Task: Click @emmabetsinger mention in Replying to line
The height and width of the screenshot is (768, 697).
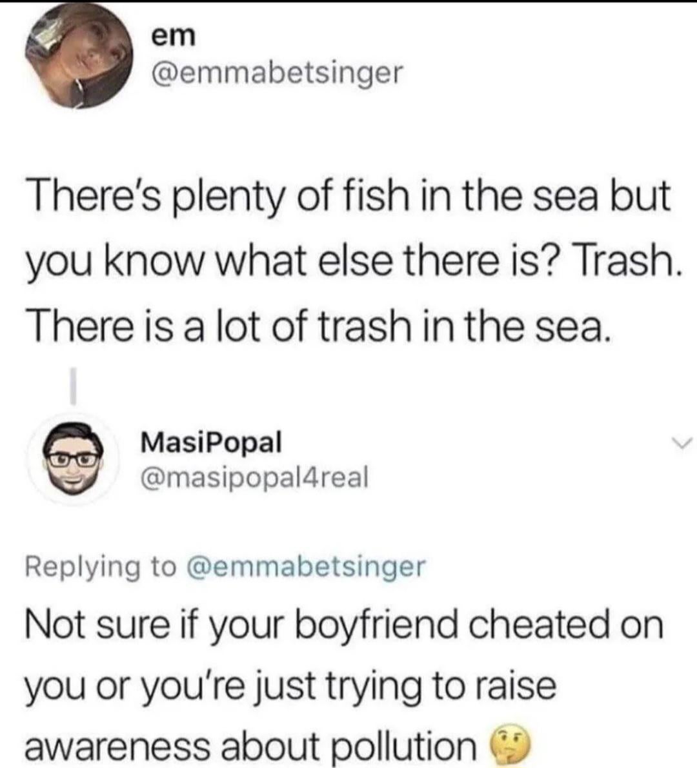Action: tap(306, 567)
